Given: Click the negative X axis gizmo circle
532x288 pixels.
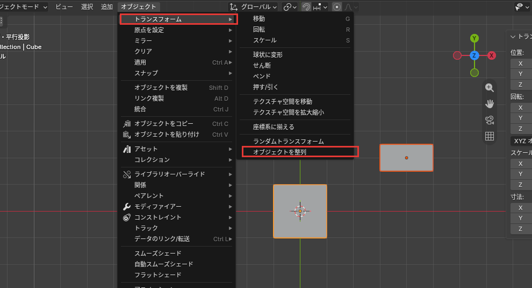Looking at the screenshot, I should 457,55.
